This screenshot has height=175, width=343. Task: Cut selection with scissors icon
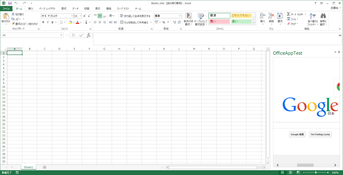point(13,14)
